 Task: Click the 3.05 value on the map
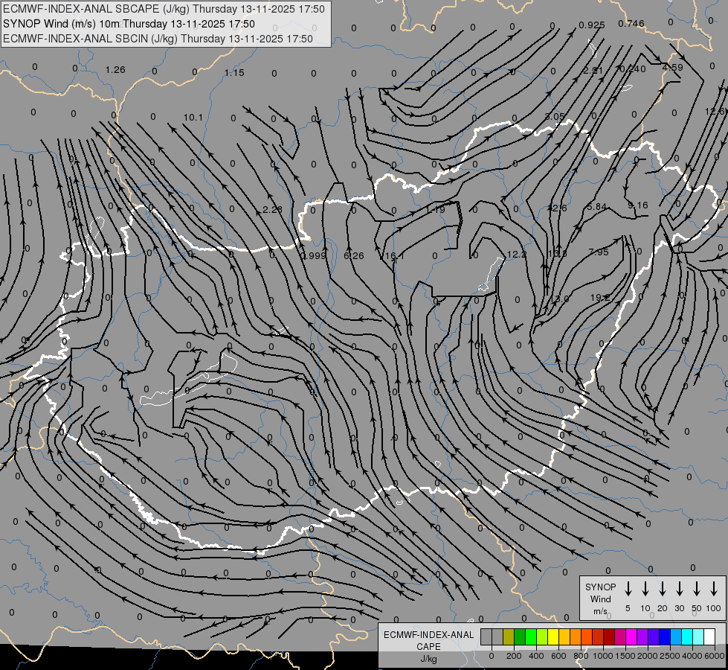click(x=554, y=116)
